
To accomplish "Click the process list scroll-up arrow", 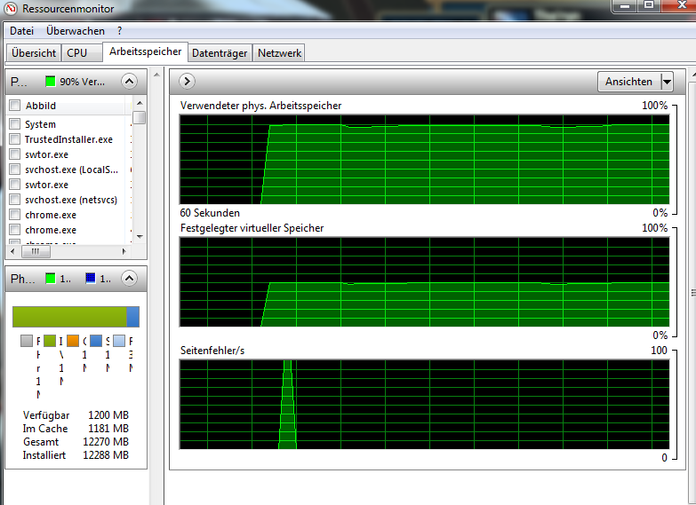I will click(x=140, y=103).
